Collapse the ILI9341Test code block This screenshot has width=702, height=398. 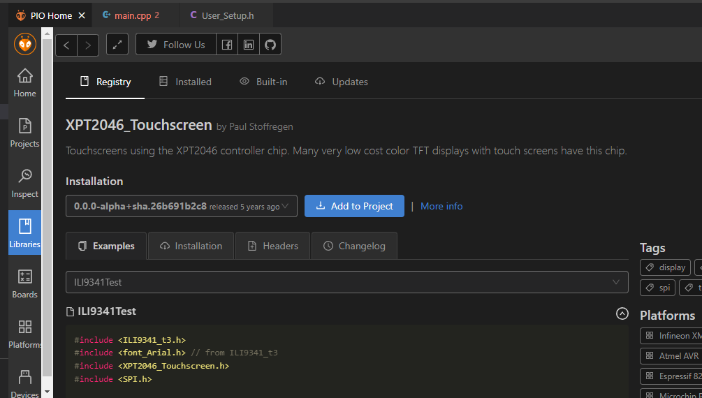point(622,314)
